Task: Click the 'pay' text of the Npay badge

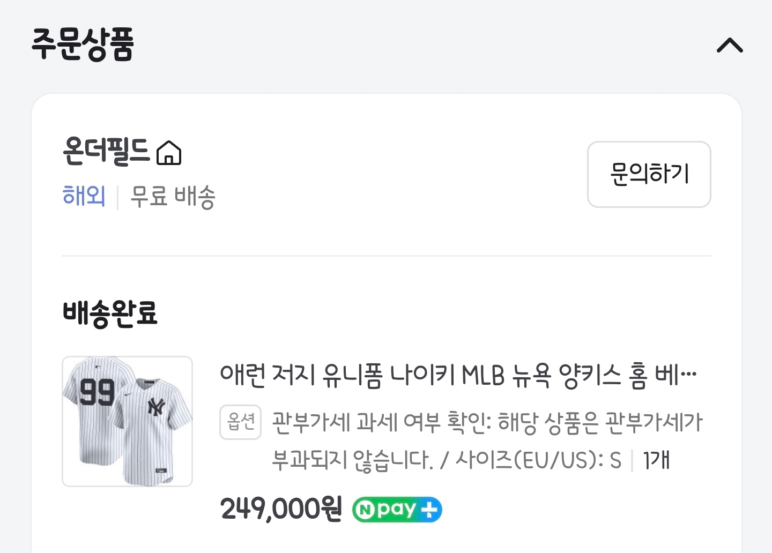Action: [396, 509]
